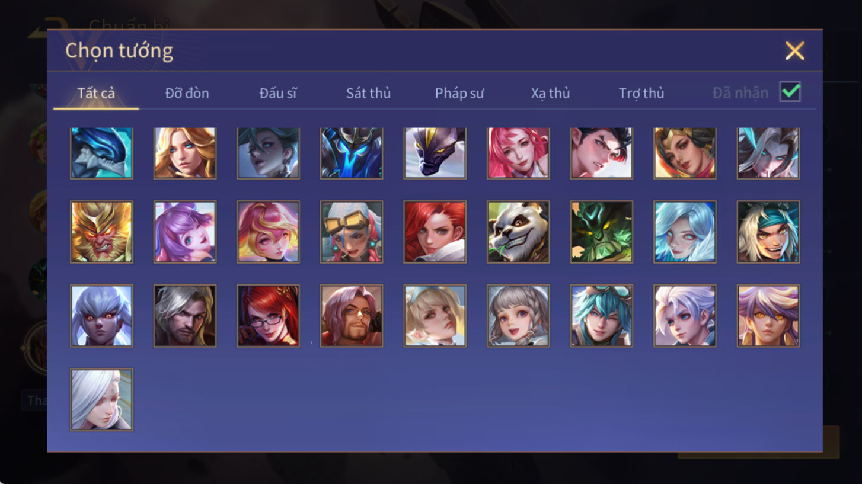
Task: Select the panda hero portrait
Action: [518, 232]
